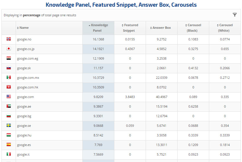Viewport: 242px width, 162px height.
Task: Click the Mexico flag icon
Action: [9, 78]
